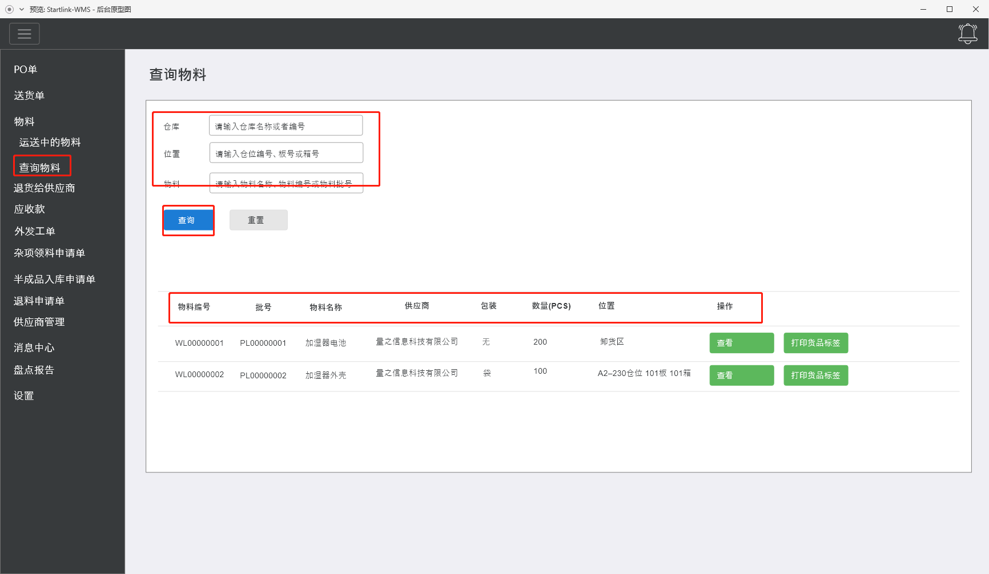Select batch cell PL00000002
Image resolution: width=989 pixels, height=574 pixels.
tap(263, 375)
